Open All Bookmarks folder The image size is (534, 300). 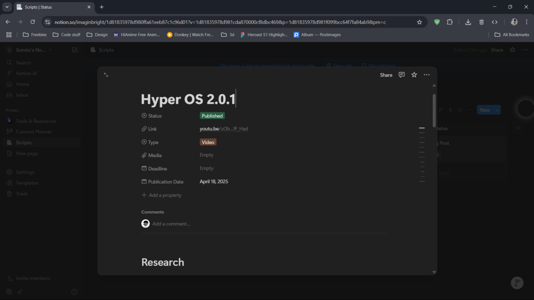[512, 35]
